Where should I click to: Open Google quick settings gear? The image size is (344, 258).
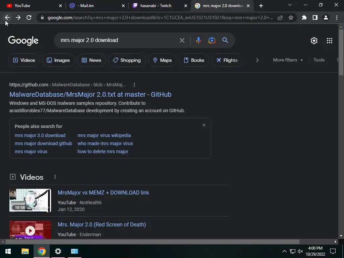point(314,41)
